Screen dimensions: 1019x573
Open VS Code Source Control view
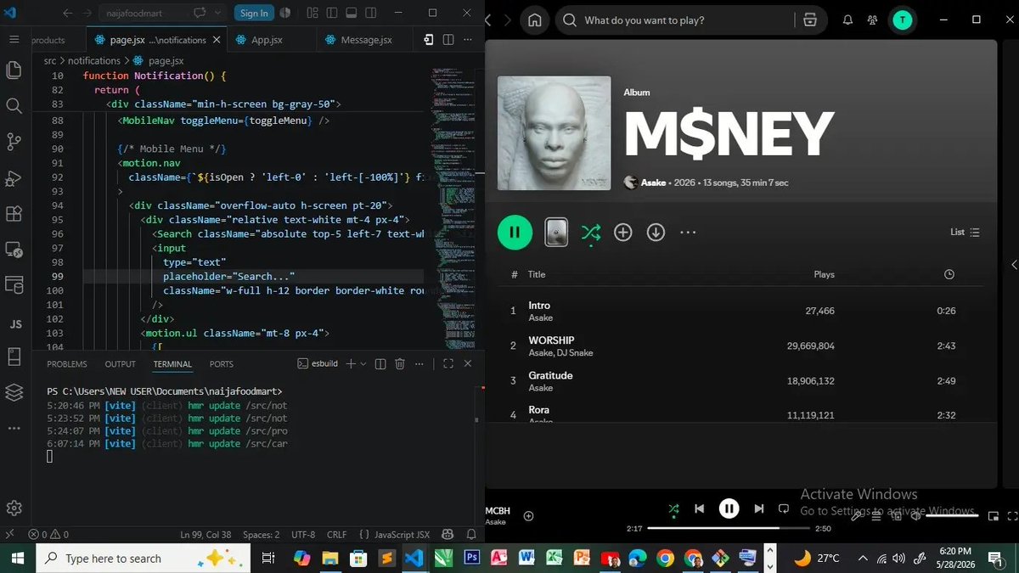tap(14, 142)
